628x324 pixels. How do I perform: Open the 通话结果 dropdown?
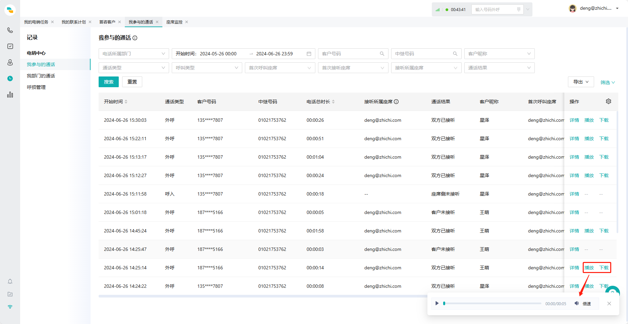coord(499,68)
